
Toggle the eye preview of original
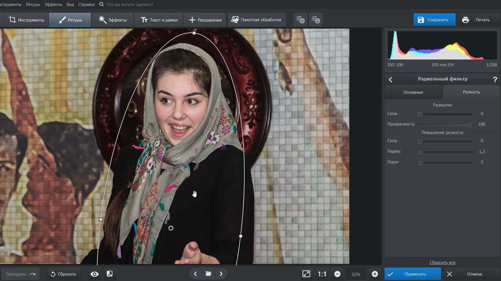click(x=94, y=274)
